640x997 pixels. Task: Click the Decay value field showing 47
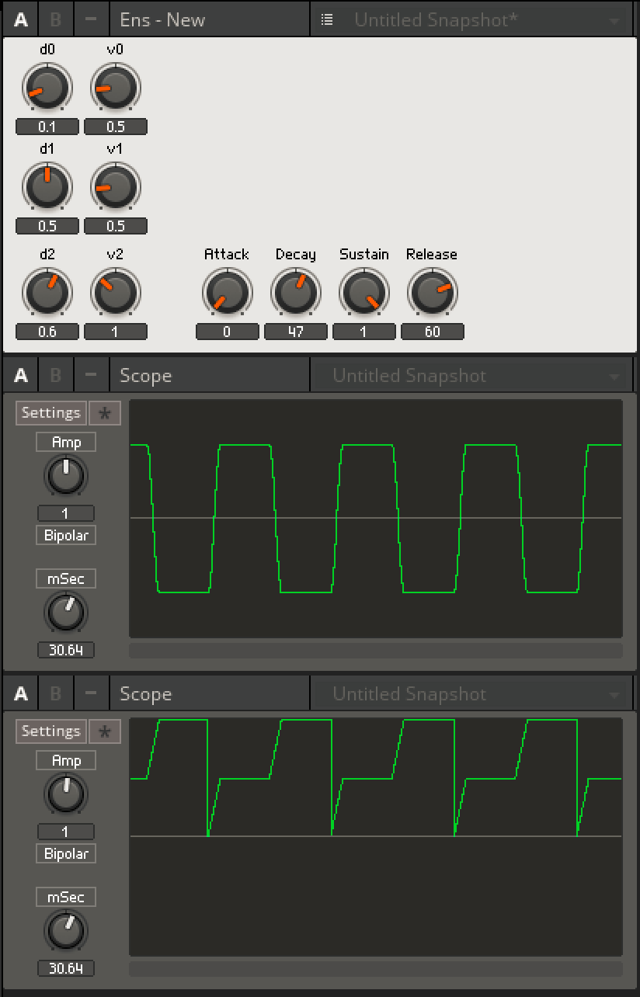[296, 332]
